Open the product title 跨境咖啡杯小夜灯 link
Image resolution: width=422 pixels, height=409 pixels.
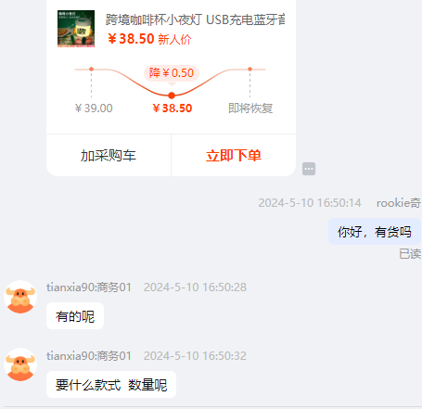[x=195, y=19]
